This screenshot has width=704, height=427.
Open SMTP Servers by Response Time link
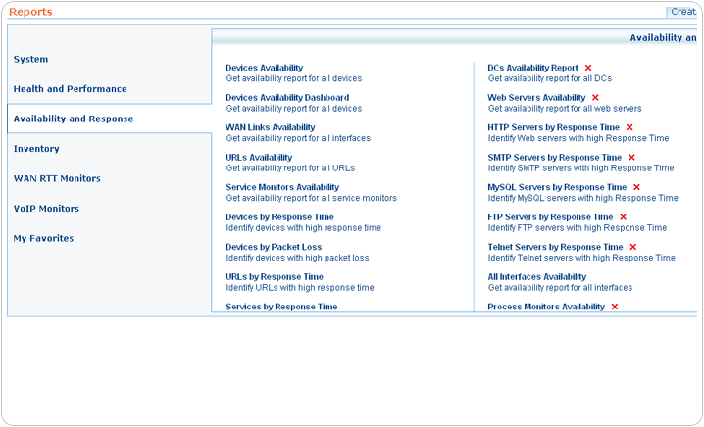coord(555,158)
